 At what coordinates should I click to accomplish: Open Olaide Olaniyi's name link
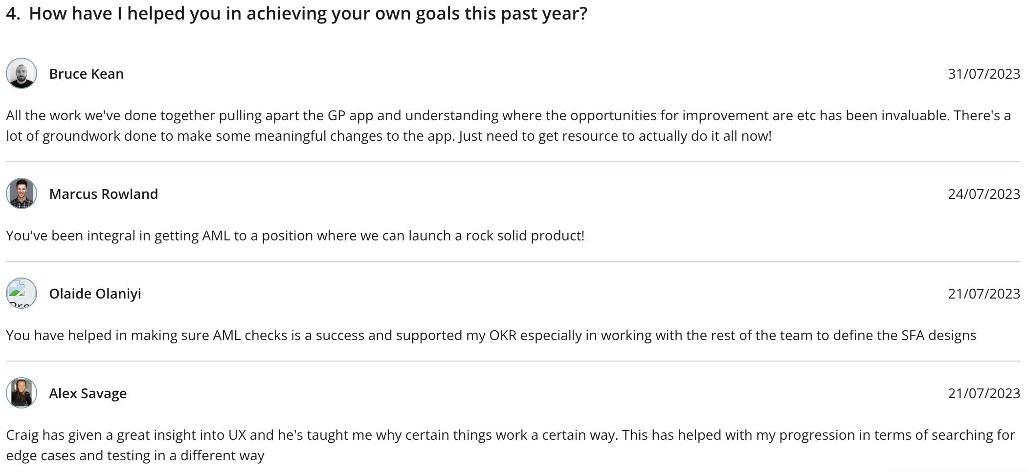[95, 294]
